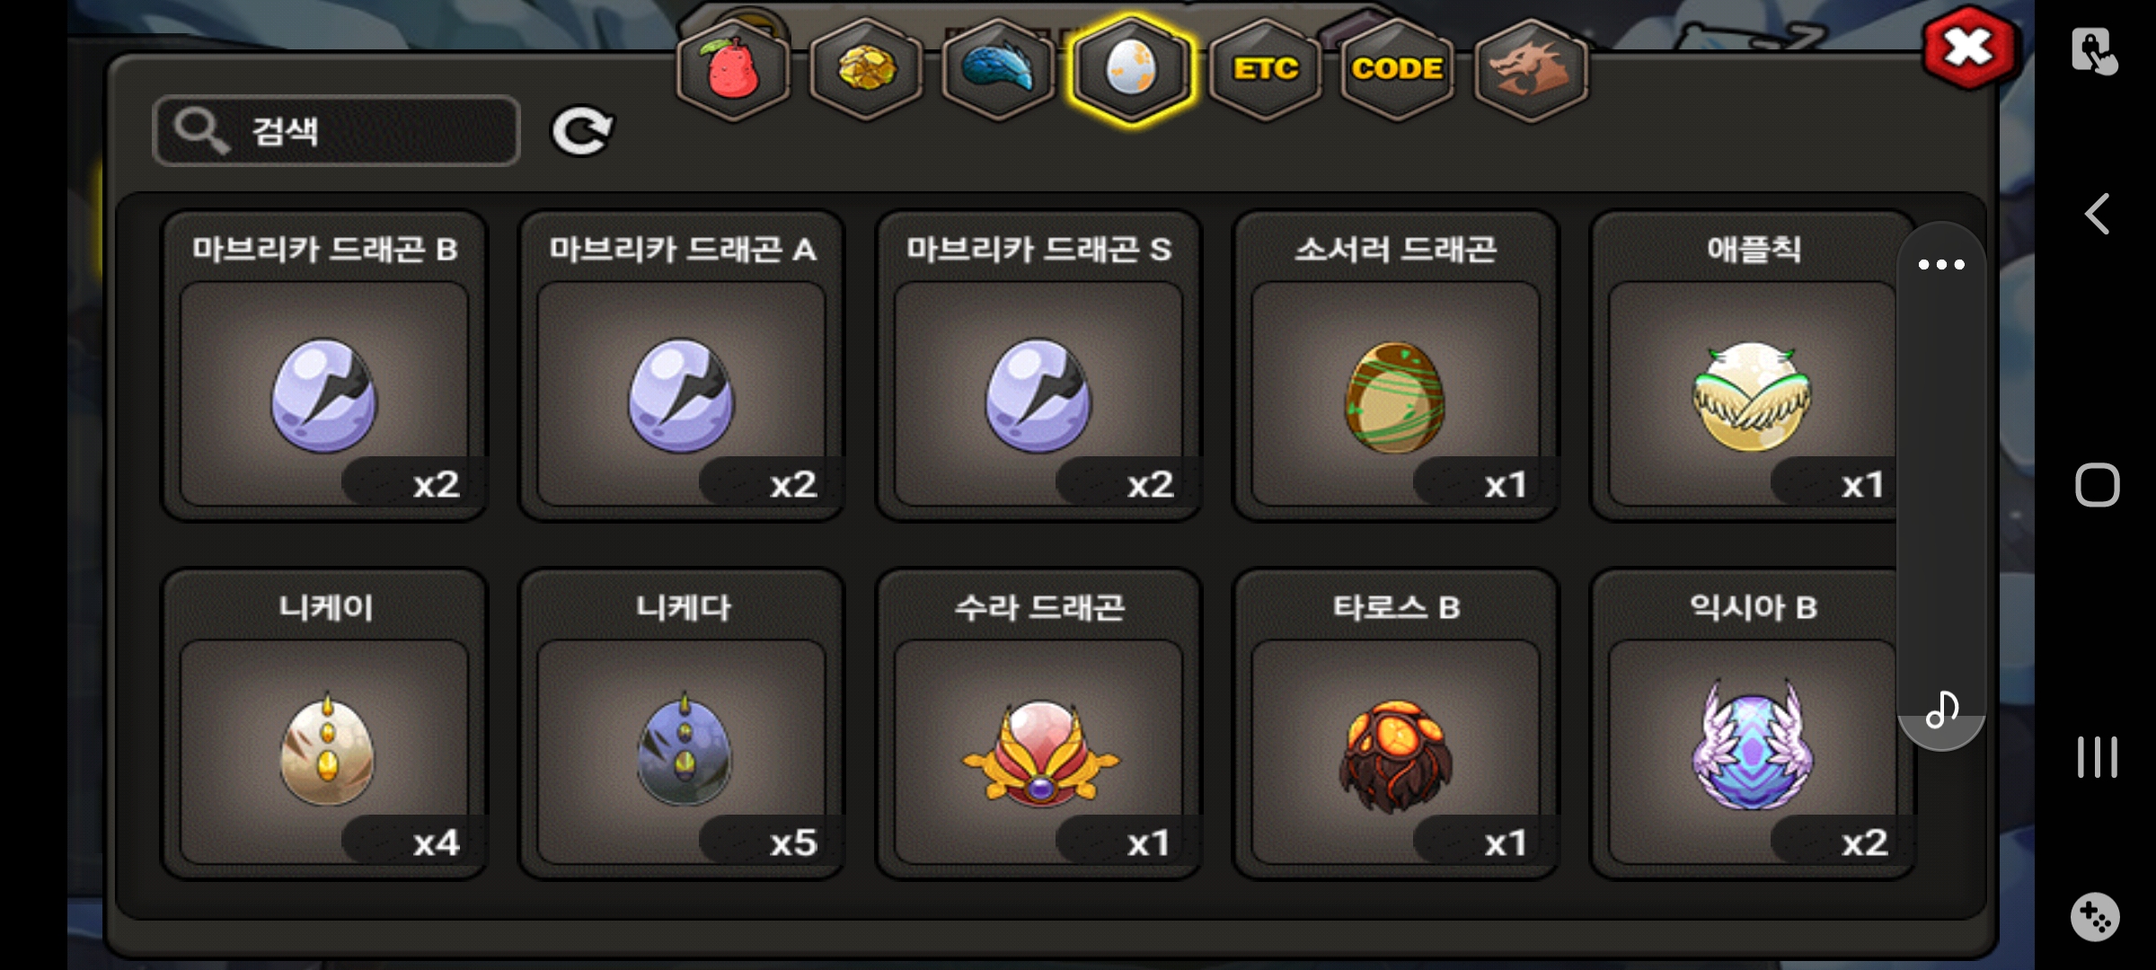This screenshot has height=970, width=2156.
Task: Choose the 수라 드래곤 egg
Action: 1038,724
